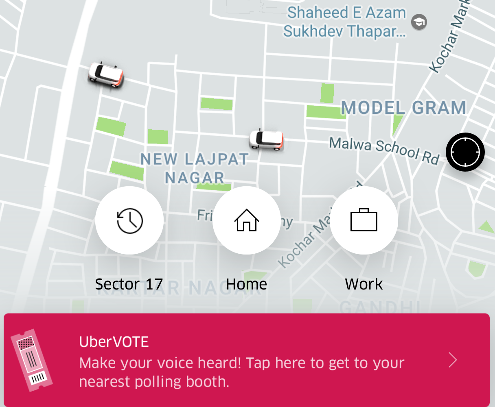Tap 'nearest polling booth' message text

154,382
